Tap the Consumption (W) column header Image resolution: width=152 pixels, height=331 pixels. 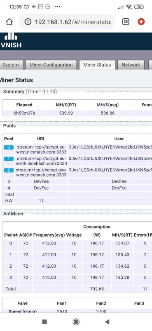[97, 231]
